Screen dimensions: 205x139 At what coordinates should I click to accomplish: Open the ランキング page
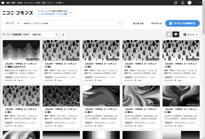coord(138,23)
